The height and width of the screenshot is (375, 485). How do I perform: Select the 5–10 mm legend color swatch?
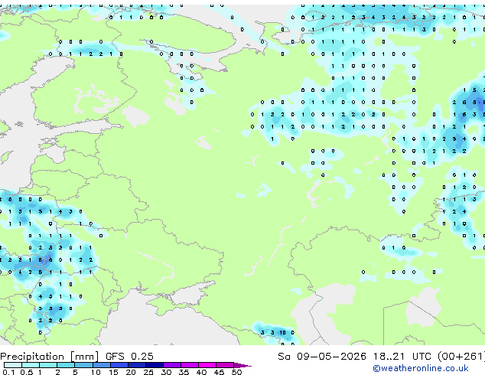coord(84,365)
